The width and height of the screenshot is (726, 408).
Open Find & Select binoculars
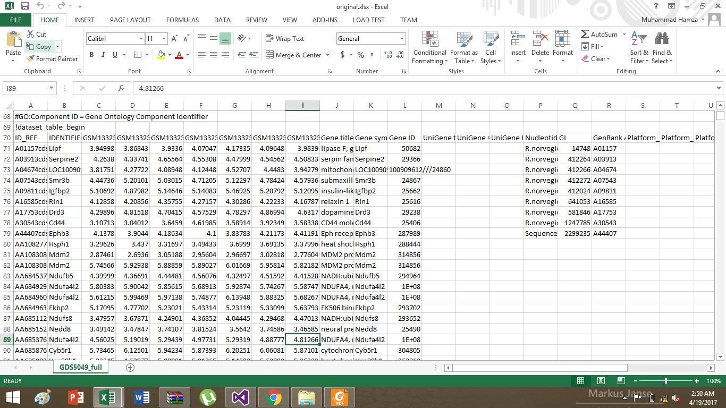click(662, 47)
